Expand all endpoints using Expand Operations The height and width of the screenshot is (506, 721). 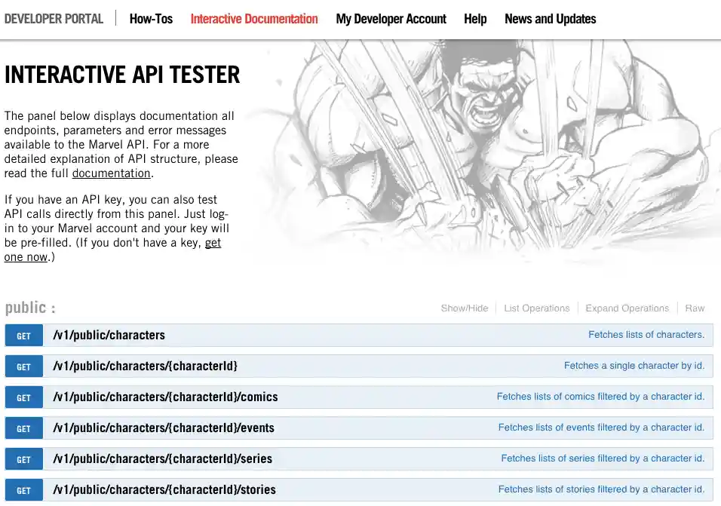pyautogui.click(x=627, y=308)
